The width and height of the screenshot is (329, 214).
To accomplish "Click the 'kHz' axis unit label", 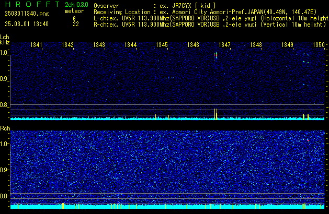I will (5, 42).
